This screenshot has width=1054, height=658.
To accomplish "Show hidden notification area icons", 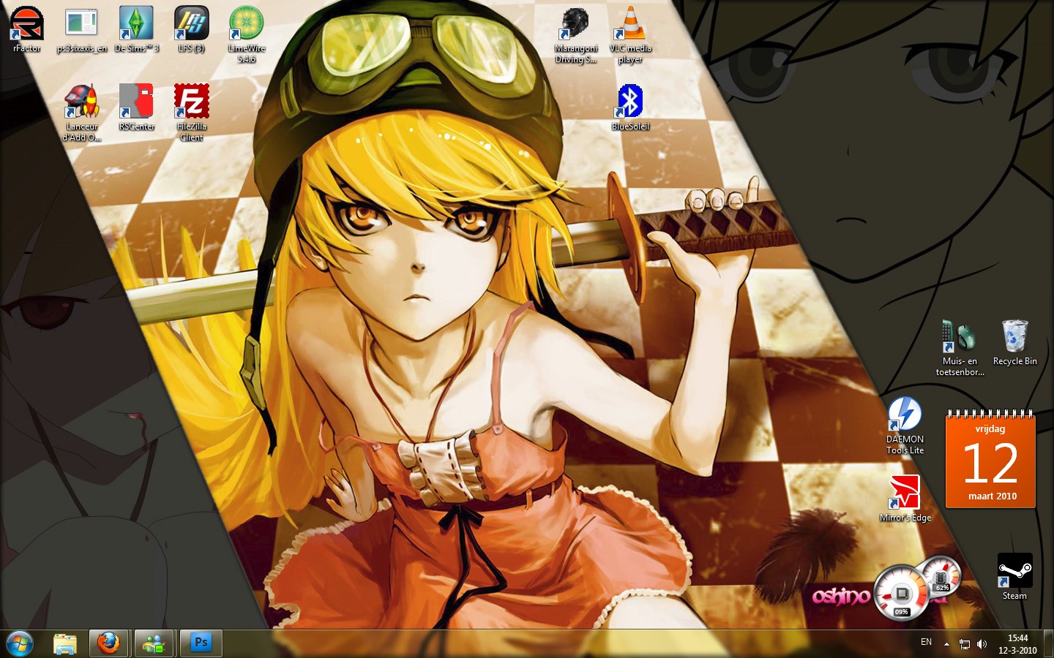I will pos(946,644).
